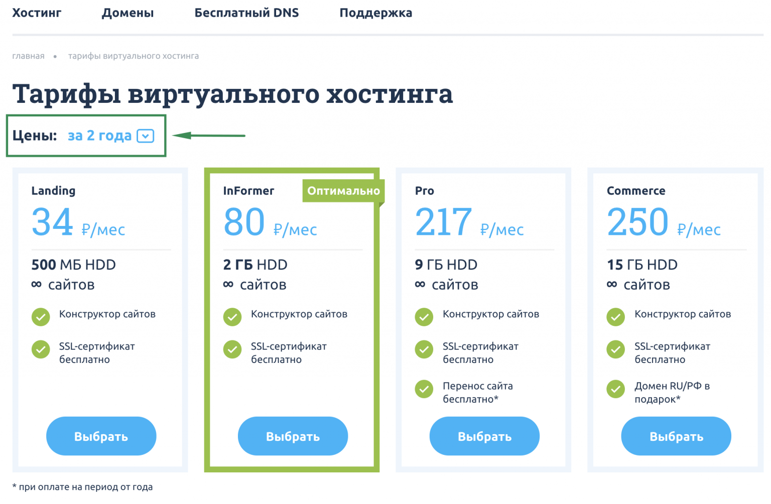
Task: Click Перенос сайта бесплатно feature text
Action: click(477, 393)
